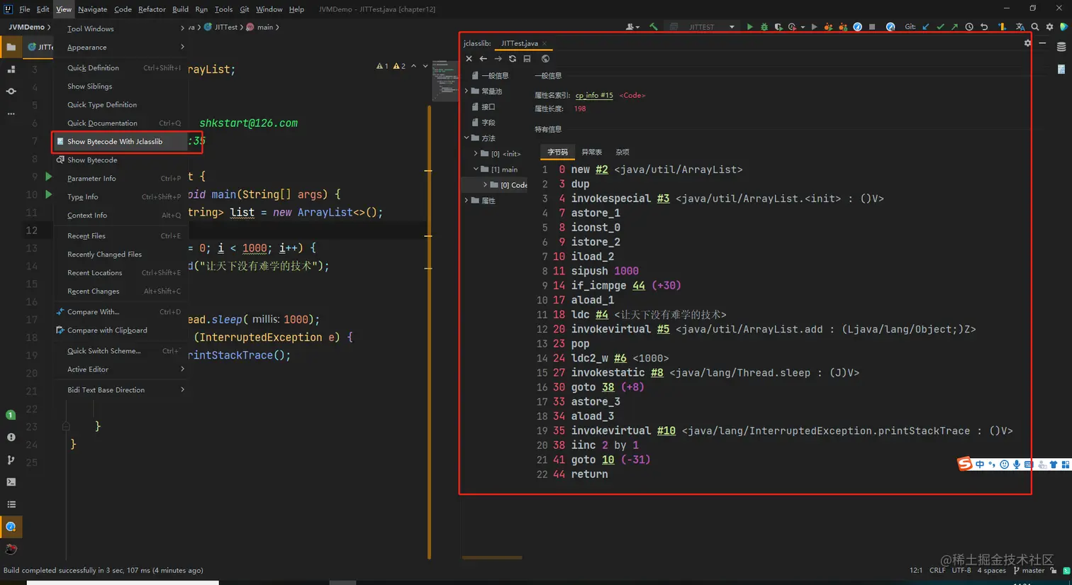Click master branch in status bar
The image size is (1072, 585).
tap(1029, 570)
